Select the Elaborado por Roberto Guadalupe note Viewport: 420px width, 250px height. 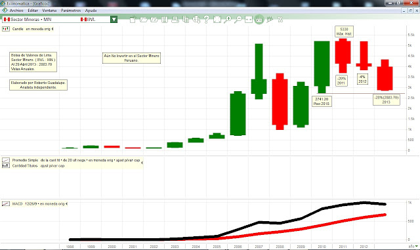[x=38, y=85]
